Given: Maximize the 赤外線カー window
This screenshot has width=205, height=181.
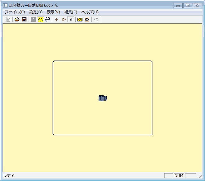Looking at the screenshot, I should click(188, 6).
